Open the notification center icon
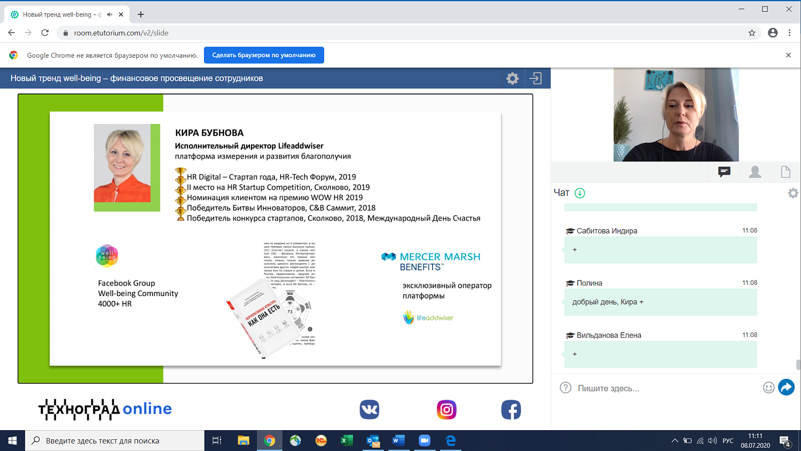The height and width of the screenshot is (451, 801). 785,441
